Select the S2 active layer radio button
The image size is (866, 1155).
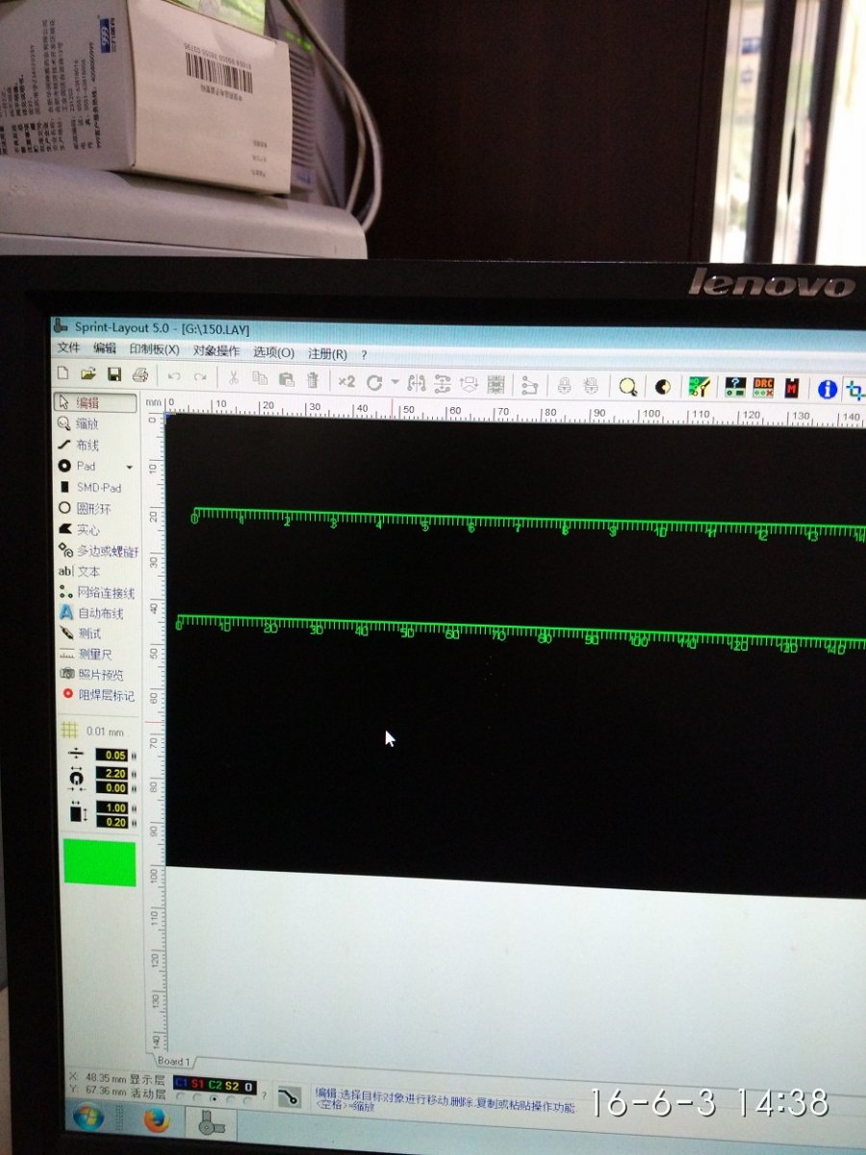click(x=229, y=1098)
